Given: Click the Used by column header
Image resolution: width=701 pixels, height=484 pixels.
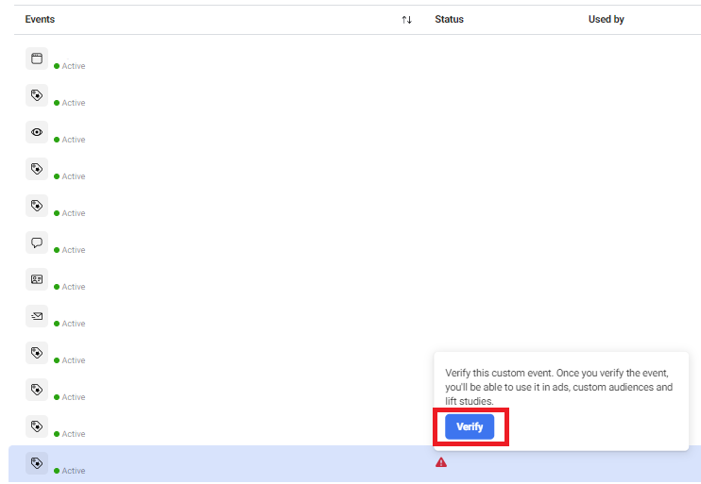Looking at the screenshot, I should pyautogui.click(x=606, y=20).
